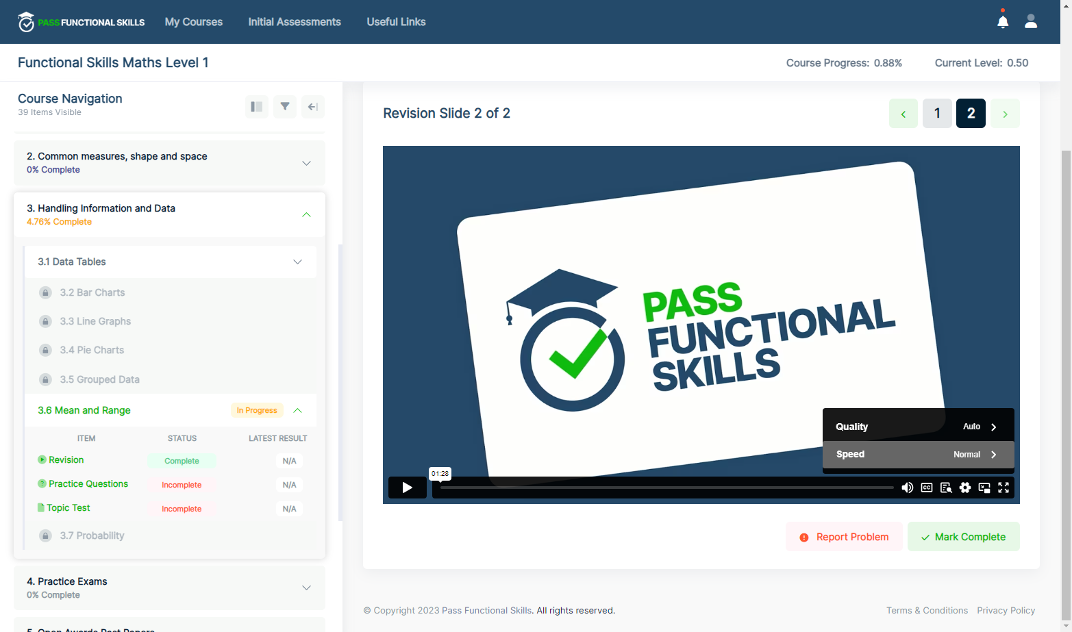Click the N/A result for Topic Test

(290, 509)
